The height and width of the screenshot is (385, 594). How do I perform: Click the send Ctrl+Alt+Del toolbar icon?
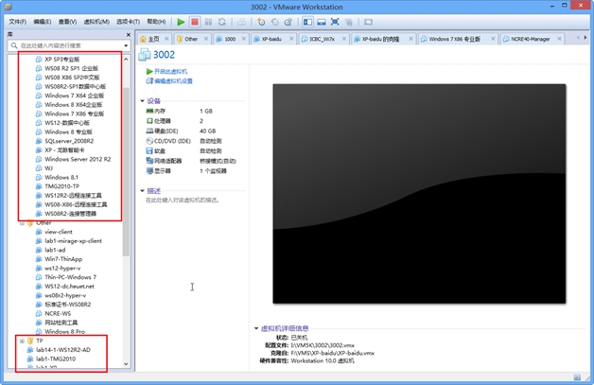click(241, 22)
